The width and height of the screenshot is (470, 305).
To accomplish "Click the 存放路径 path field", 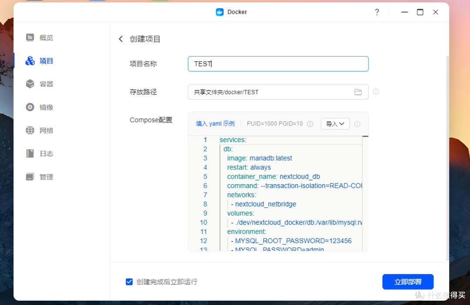I will 278,92.
